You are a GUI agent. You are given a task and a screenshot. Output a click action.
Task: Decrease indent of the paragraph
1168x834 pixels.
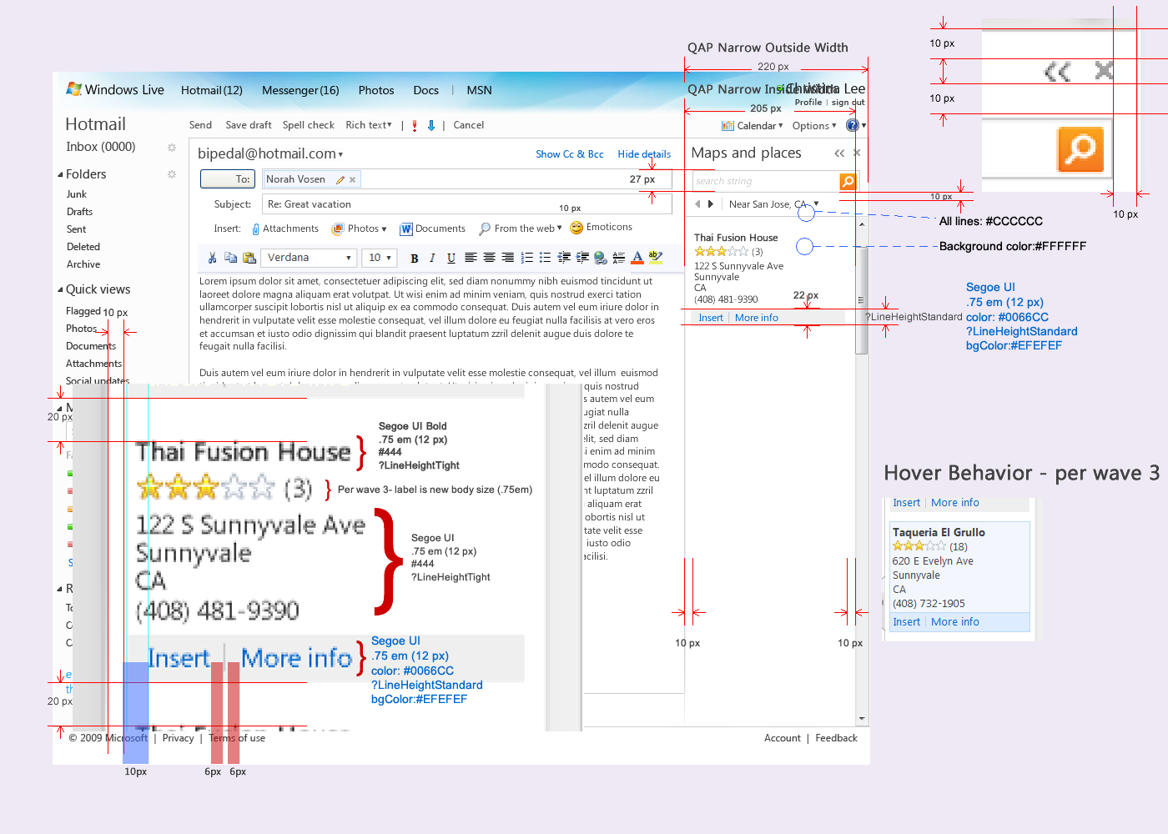(564, 258)
